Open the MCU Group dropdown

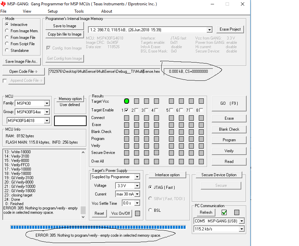[47, 112]
